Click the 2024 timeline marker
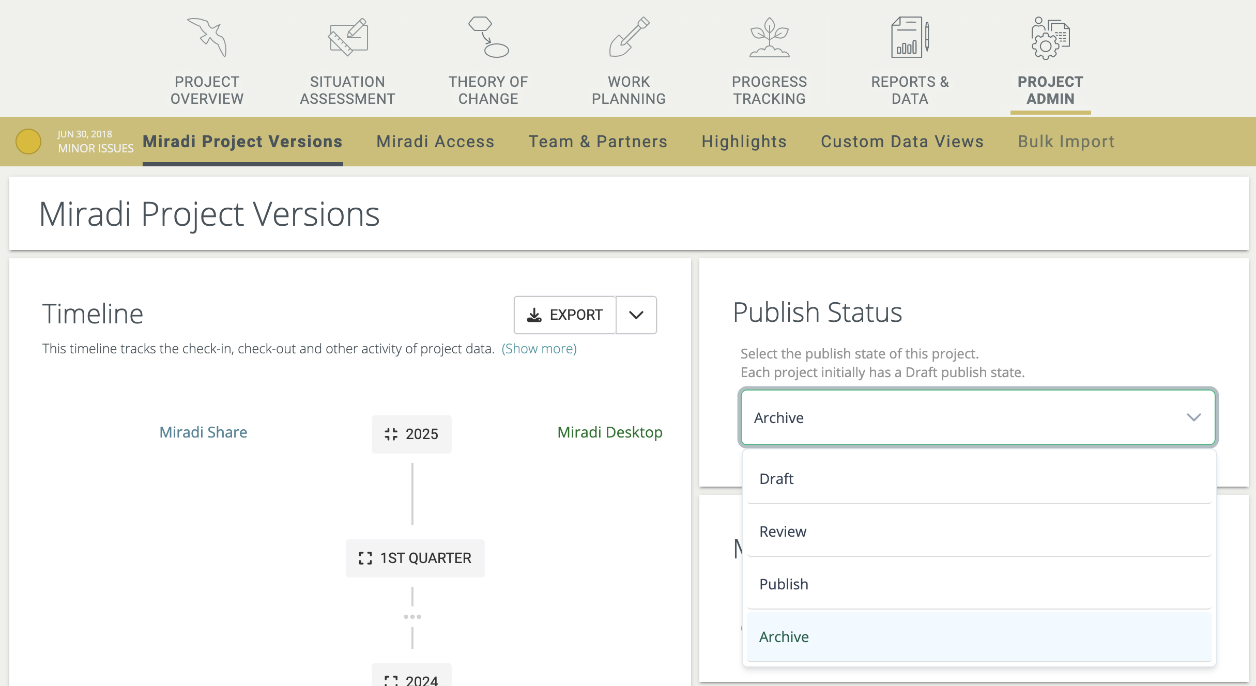 [x=412, y=679]
